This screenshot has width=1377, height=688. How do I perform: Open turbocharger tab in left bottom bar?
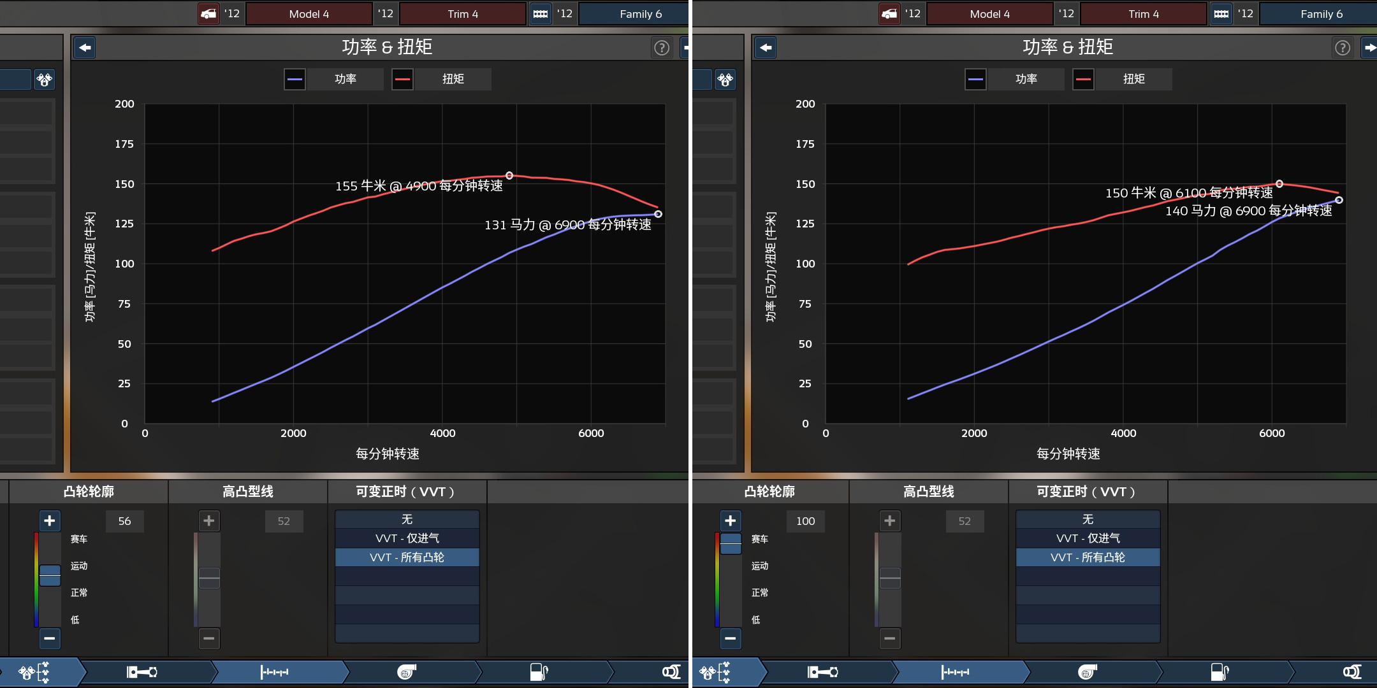[407, 672]
